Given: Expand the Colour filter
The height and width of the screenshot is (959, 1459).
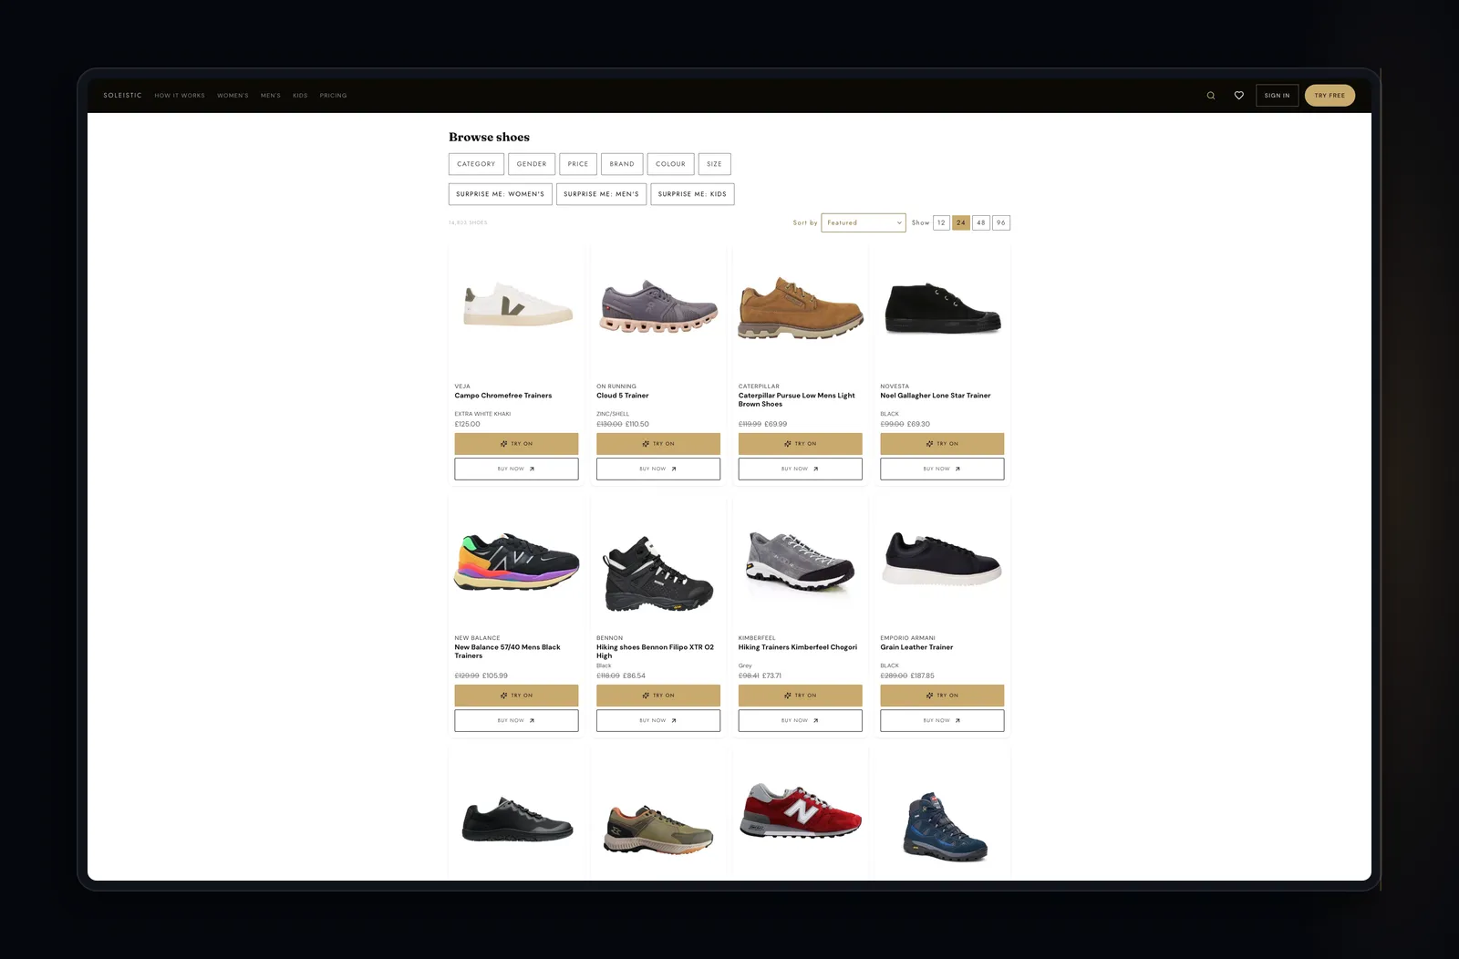Looking at the screenshot, I should pyautogui.click(x=670, y=164).
